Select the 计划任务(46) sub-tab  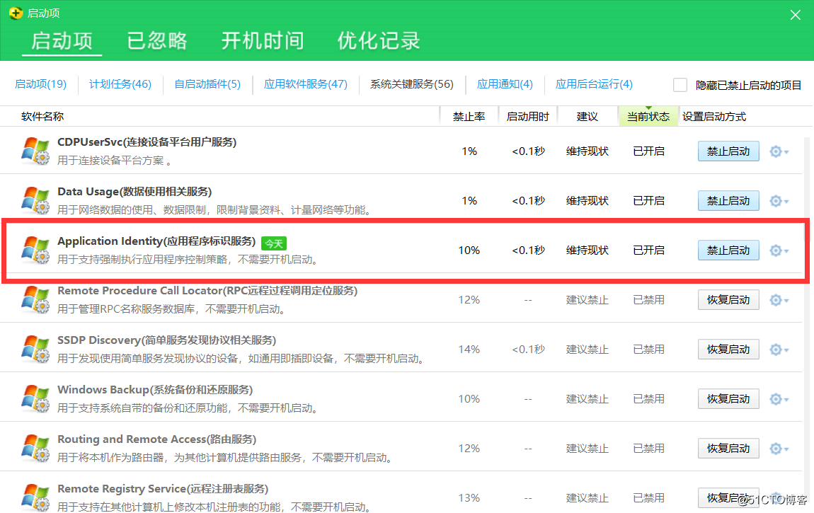pos(120,84)
